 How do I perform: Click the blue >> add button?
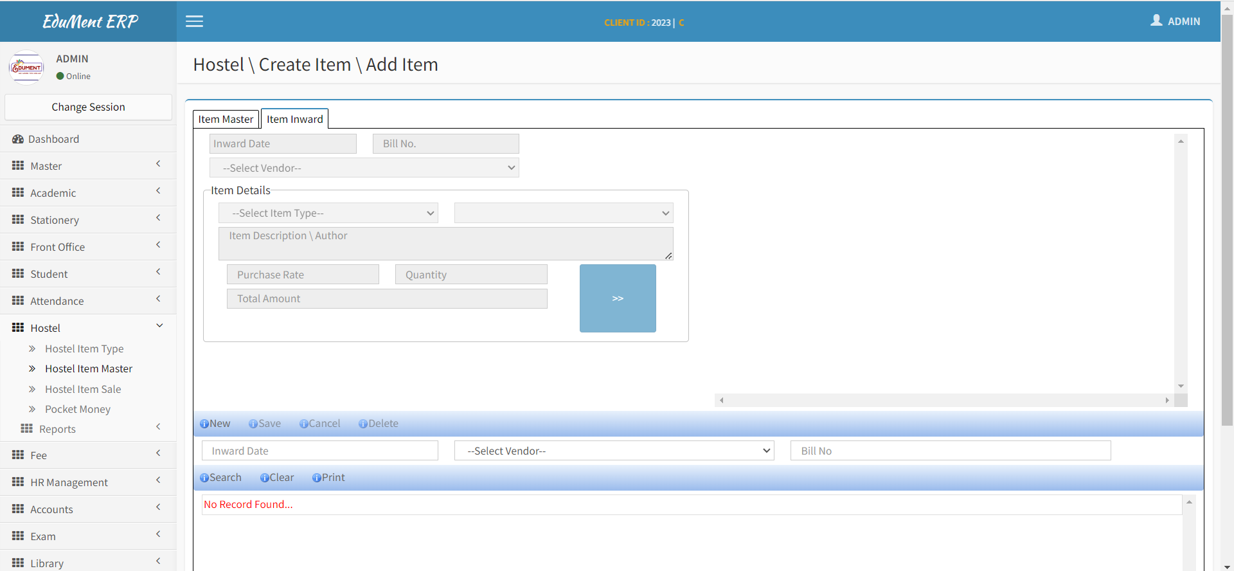pos(618,298)
